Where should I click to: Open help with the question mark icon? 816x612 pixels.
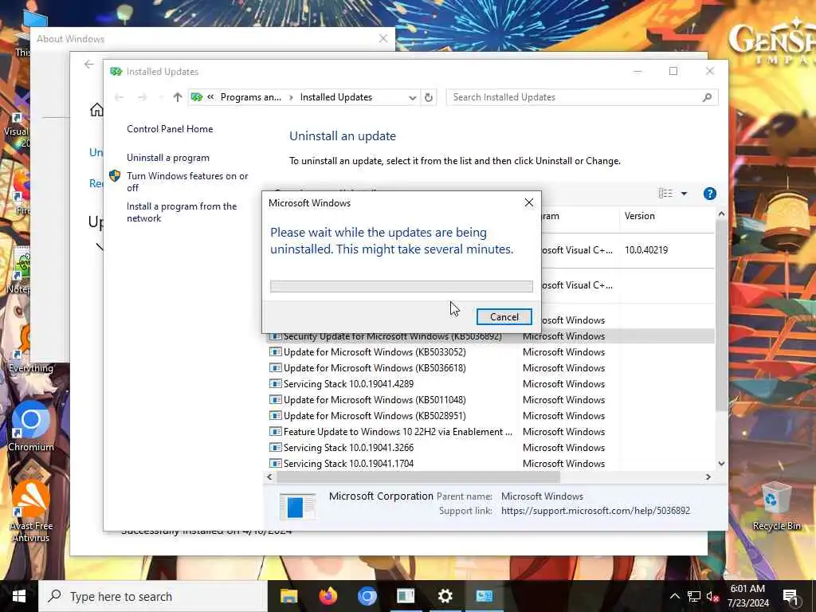[709, 194]
